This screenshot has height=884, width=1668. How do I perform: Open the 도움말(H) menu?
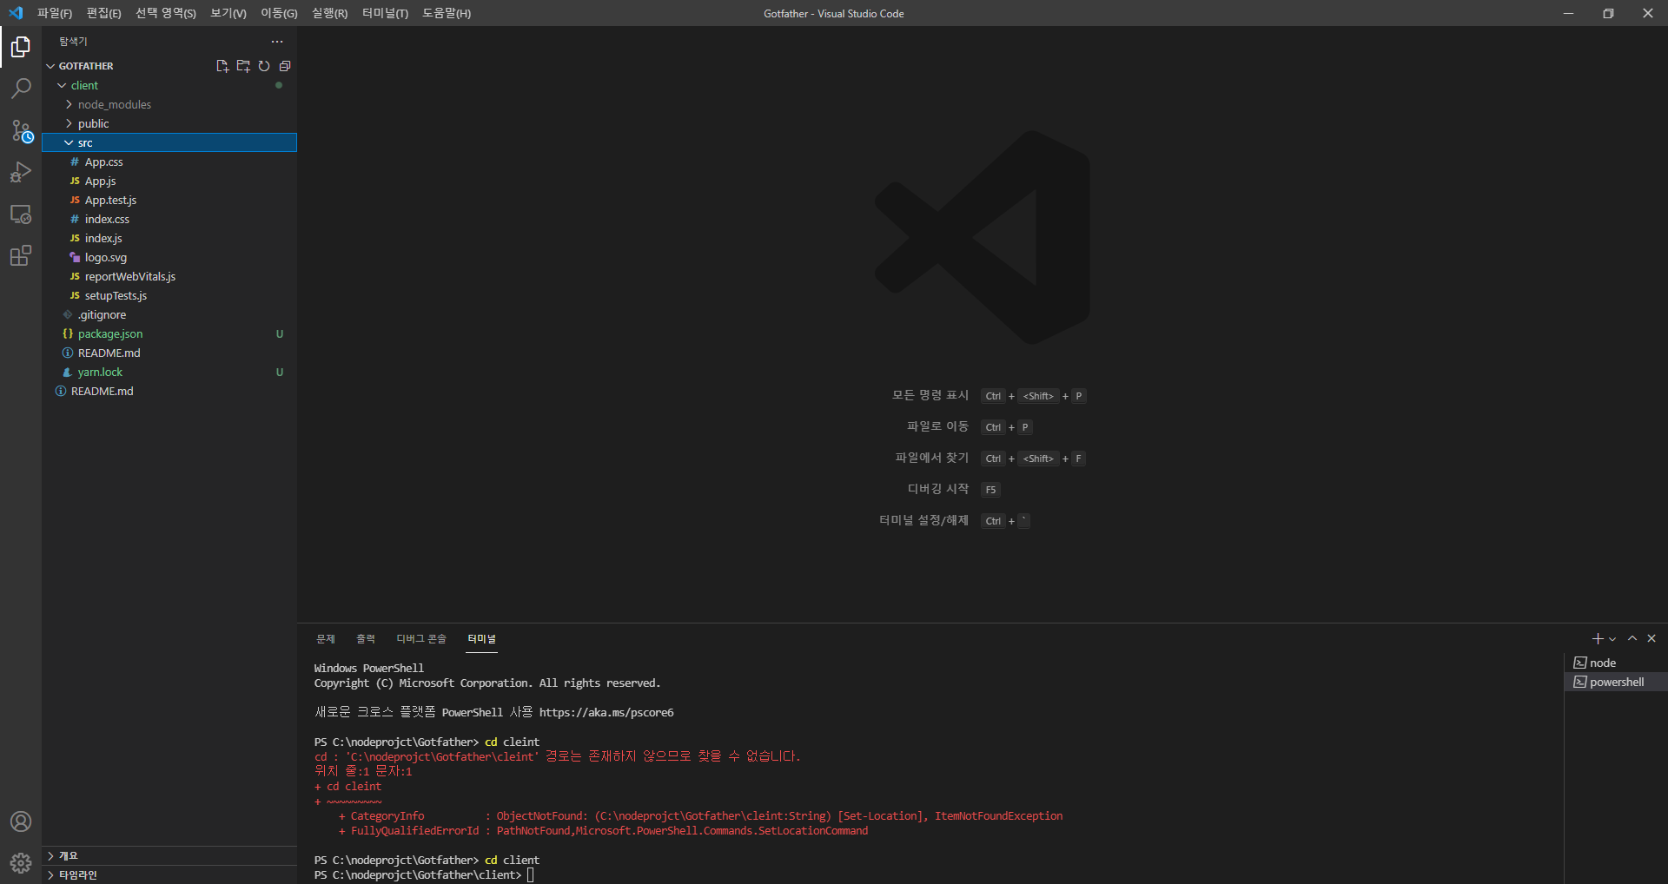coord(447,13)
